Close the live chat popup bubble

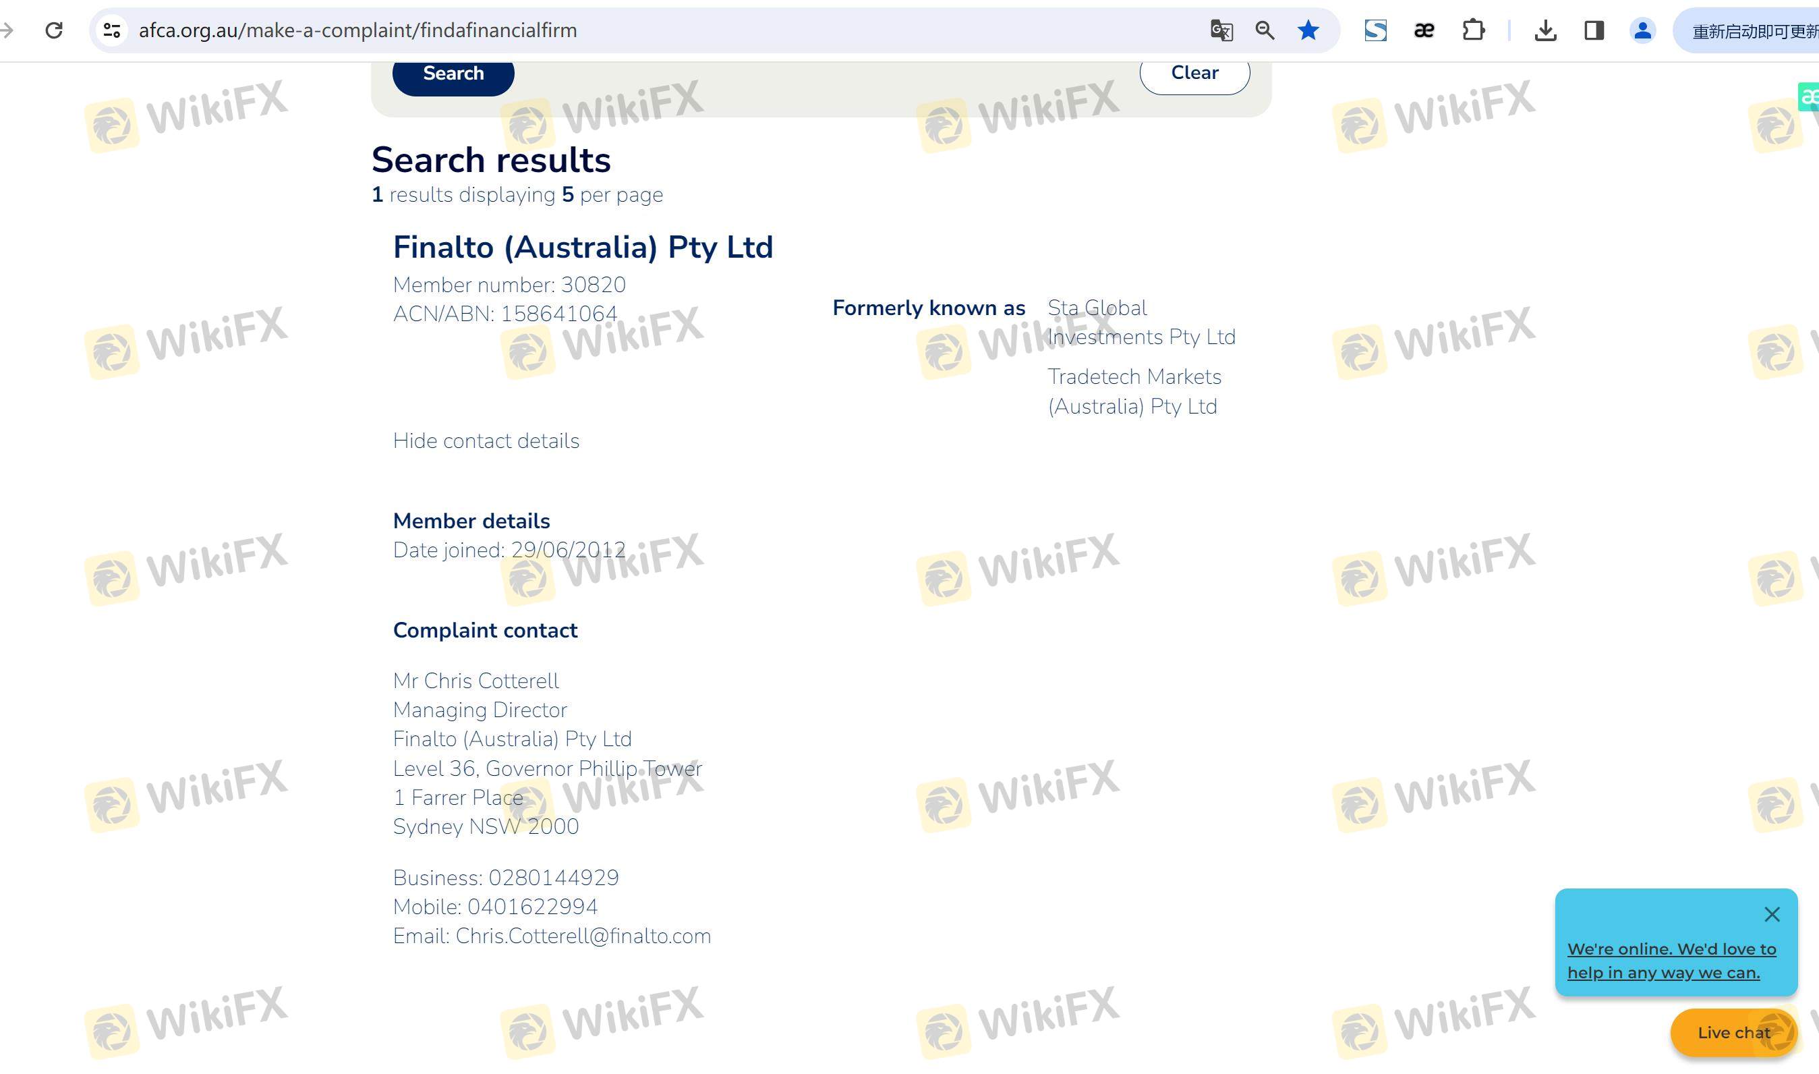click(x=1772, y=915)
